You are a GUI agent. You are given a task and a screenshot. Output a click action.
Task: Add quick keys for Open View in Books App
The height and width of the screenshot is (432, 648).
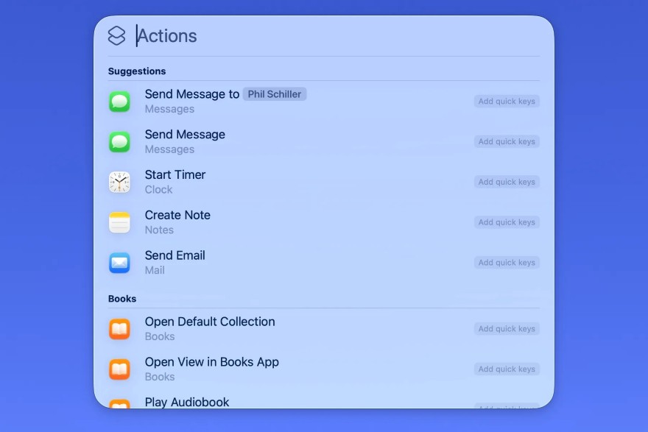pyautogui.click(x=507, y=369)
